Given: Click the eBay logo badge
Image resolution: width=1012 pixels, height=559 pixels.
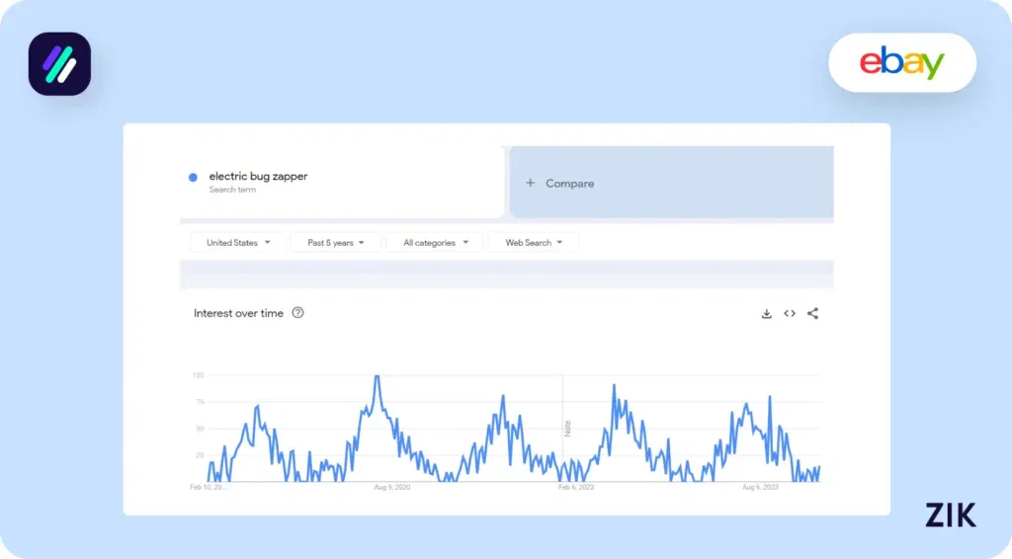Looking at the screenshot, I should click(901, 63).
